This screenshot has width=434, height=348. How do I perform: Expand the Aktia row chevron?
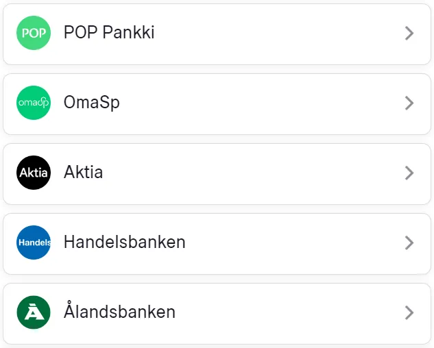coord(409,173)
